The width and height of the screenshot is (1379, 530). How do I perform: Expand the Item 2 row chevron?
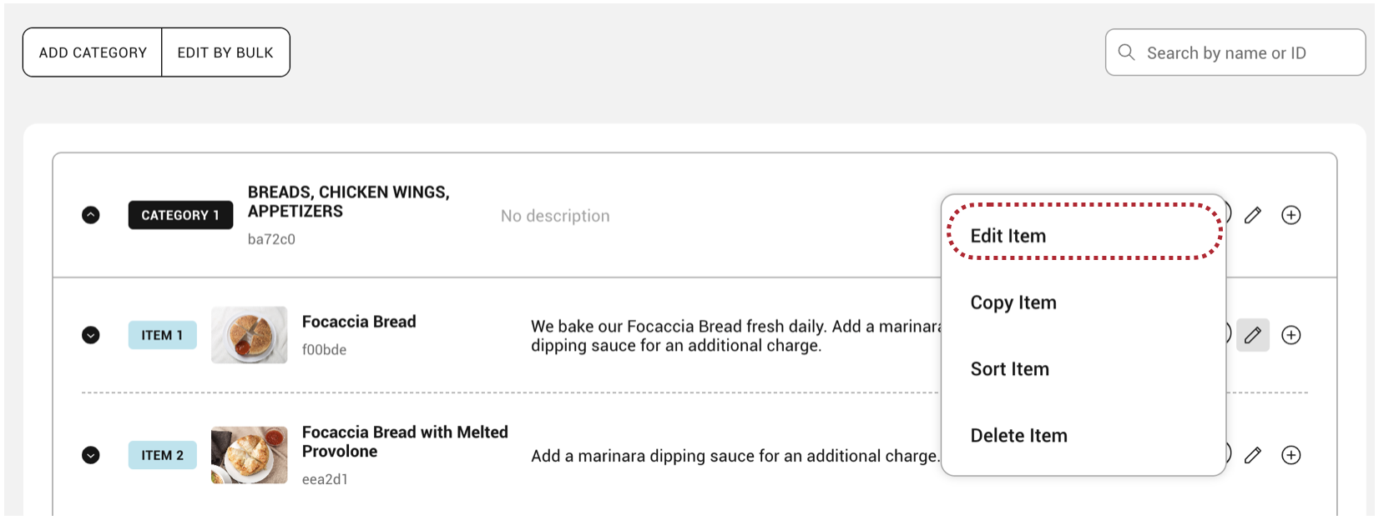pyautogui.click(x=91, y=456)
